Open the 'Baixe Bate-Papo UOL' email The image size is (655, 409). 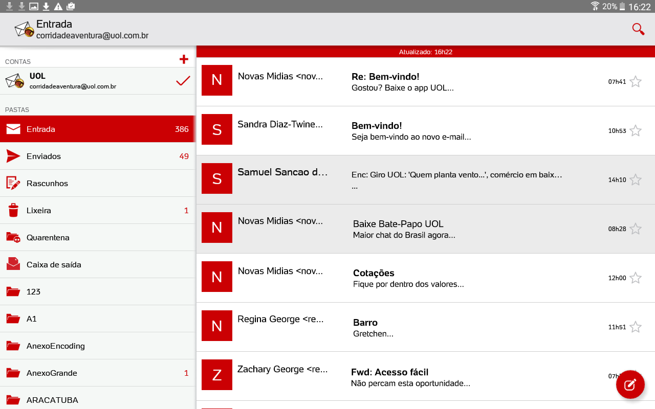[x=398, y=229]
